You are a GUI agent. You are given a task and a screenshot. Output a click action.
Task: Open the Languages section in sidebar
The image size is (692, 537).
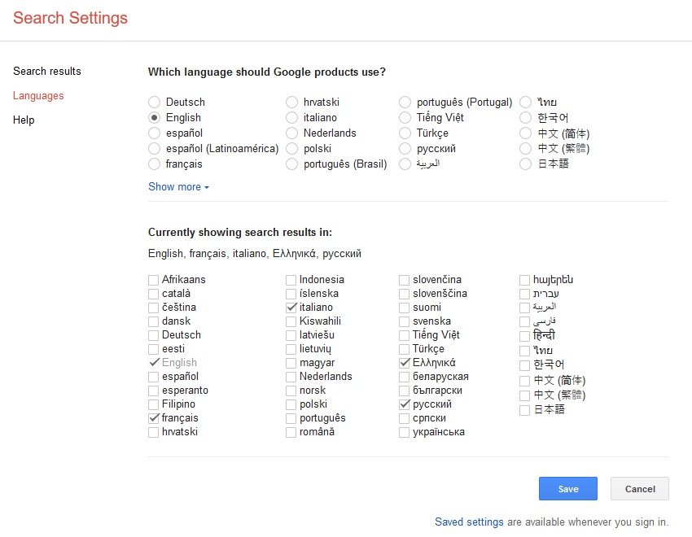[x=38, y=96]
